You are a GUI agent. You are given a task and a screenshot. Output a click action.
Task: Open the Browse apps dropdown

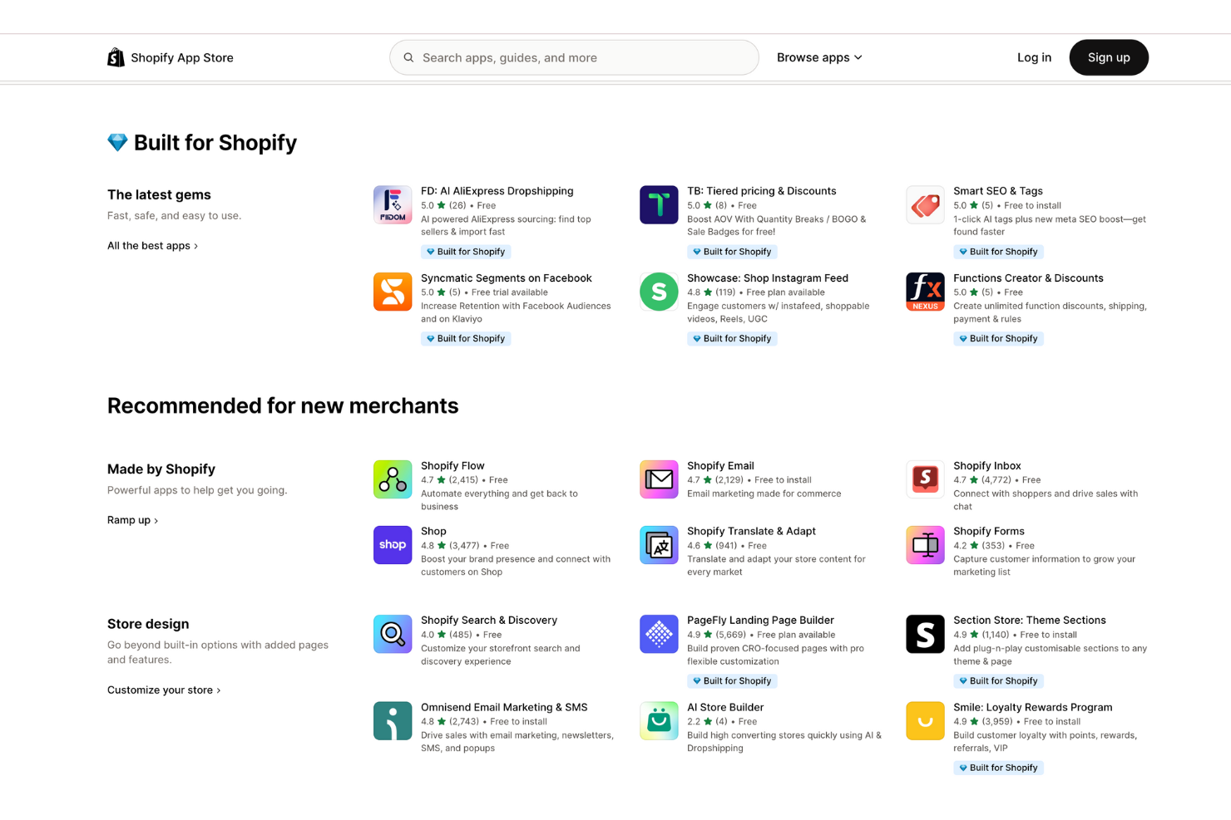pos(818,57)
